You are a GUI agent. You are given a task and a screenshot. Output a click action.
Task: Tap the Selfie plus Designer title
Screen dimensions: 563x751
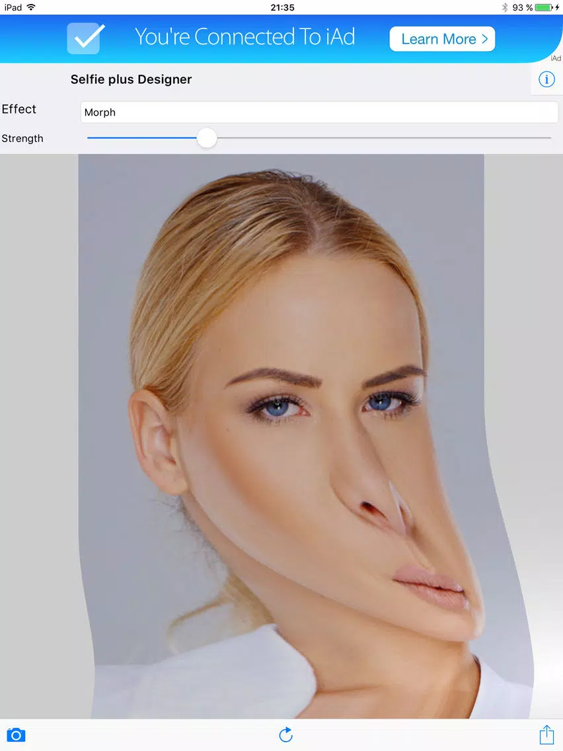click(x=131, y=79)
